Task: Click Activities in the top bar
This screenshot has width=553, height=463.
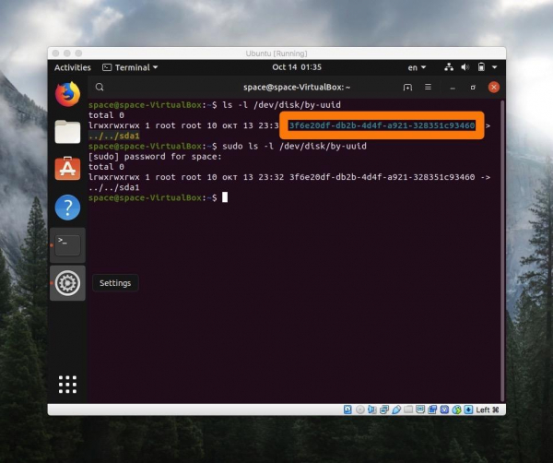Action: (73, 67)
